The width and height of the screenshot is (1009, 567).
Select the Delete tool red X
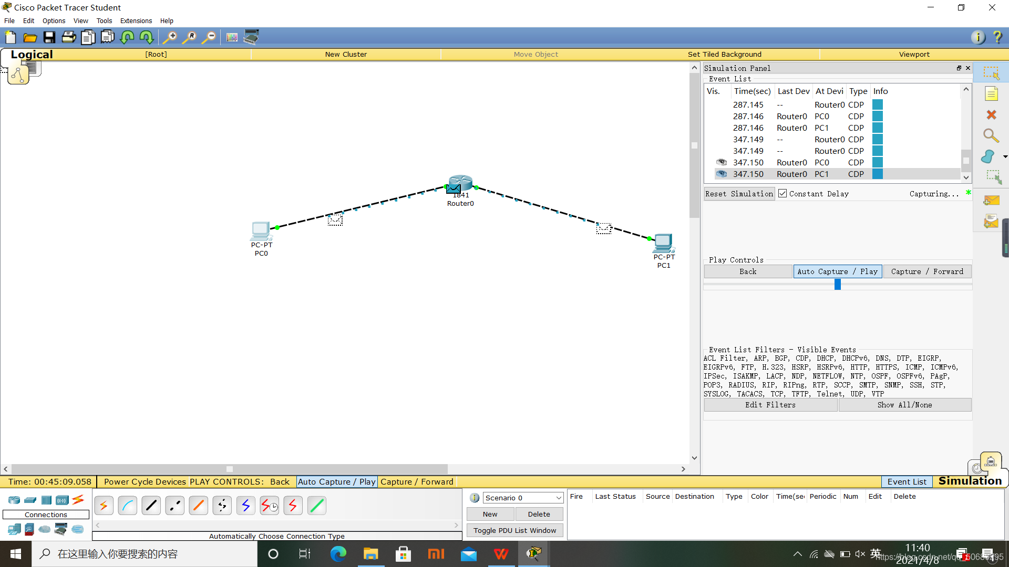pos(991,115)
